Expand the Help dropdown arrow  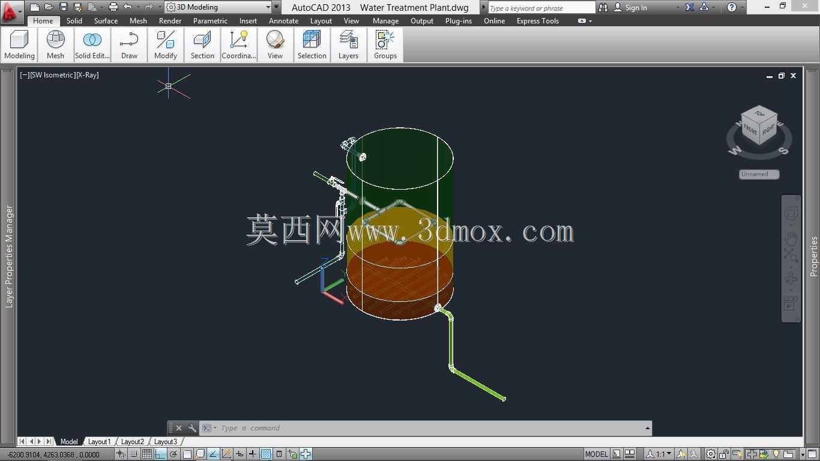click(x=741, y=8)
